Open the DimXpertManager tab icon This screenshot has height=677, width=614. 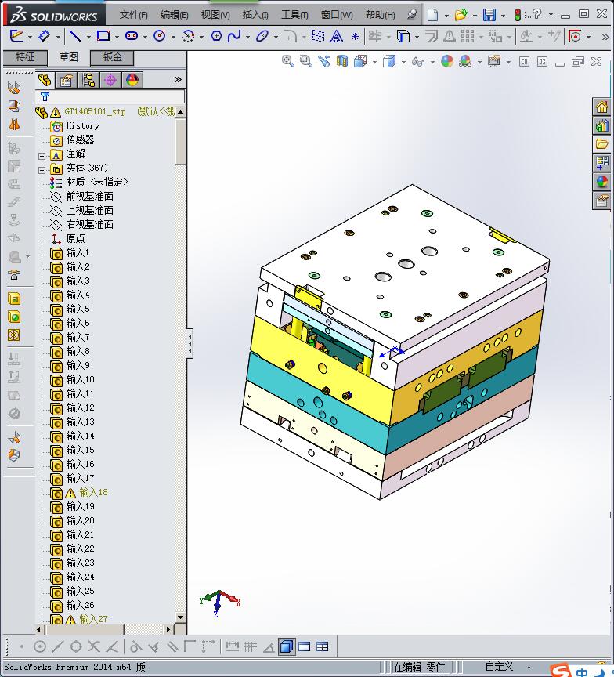click(x=110, y=80)
